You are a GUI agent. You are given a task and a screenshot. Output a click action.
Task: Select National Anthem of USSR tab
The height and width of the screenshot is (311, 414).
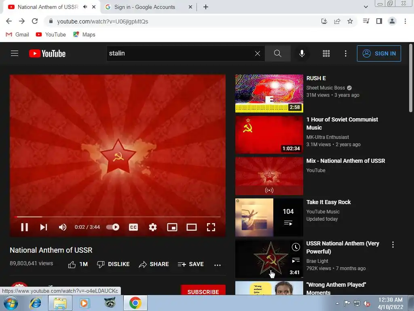(x=48, y=7)
